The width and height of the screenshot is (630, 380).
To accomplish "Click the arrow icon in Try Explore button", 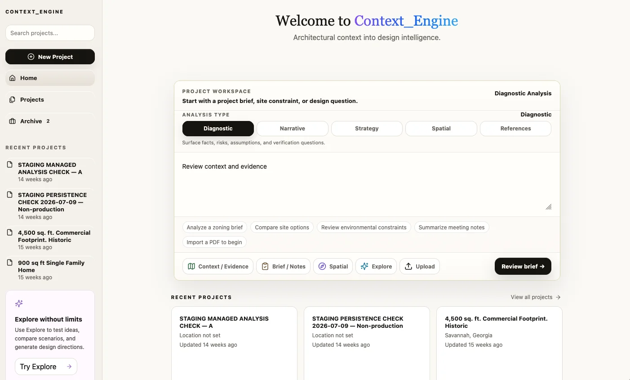I will click(69, 367).
